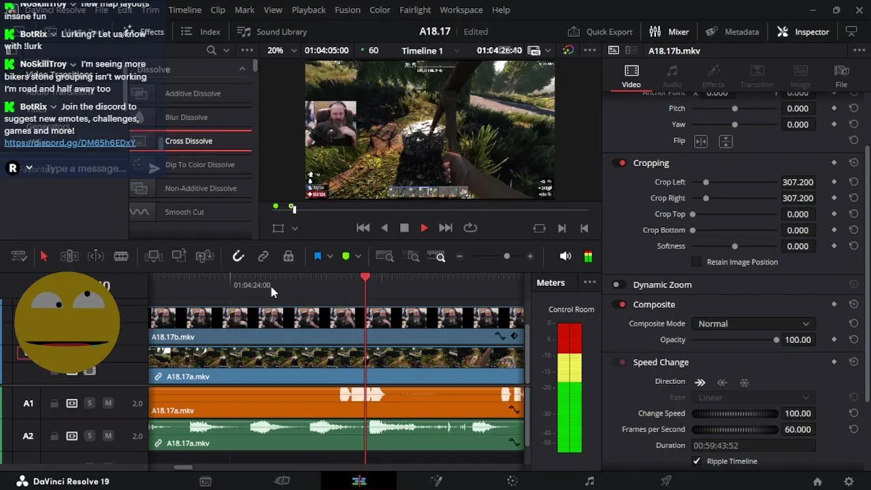Click the Crop Right value field

pos(798,198)
